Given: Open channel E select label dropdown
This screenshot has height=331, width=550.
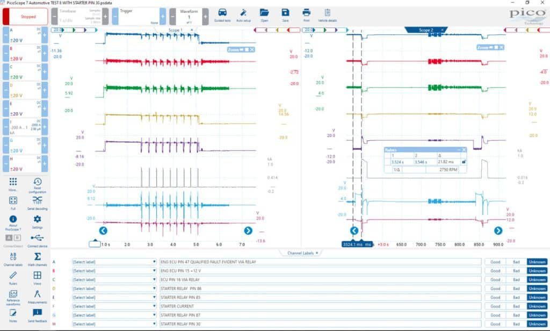Looking at the screenshot, I should (114, 297).
